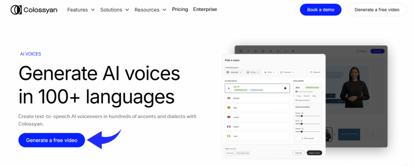The height and width of the screenshot is (166, 414).
Task: Select the All scene option
Action: pos(230,153)
